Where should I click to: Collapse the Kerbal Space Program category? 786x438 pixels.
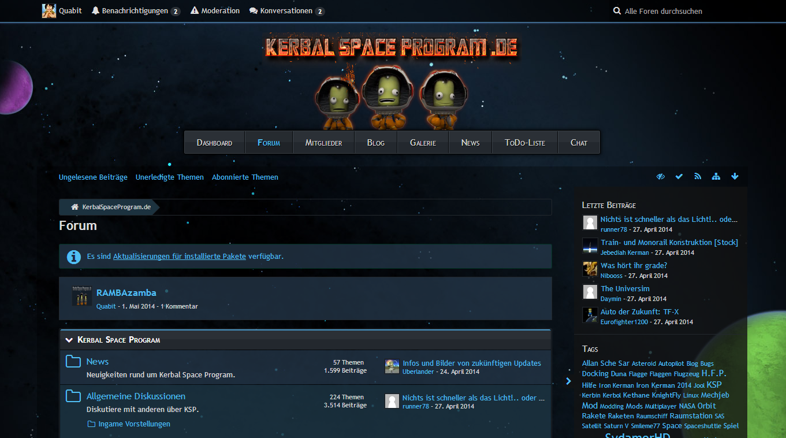(69, 340)
